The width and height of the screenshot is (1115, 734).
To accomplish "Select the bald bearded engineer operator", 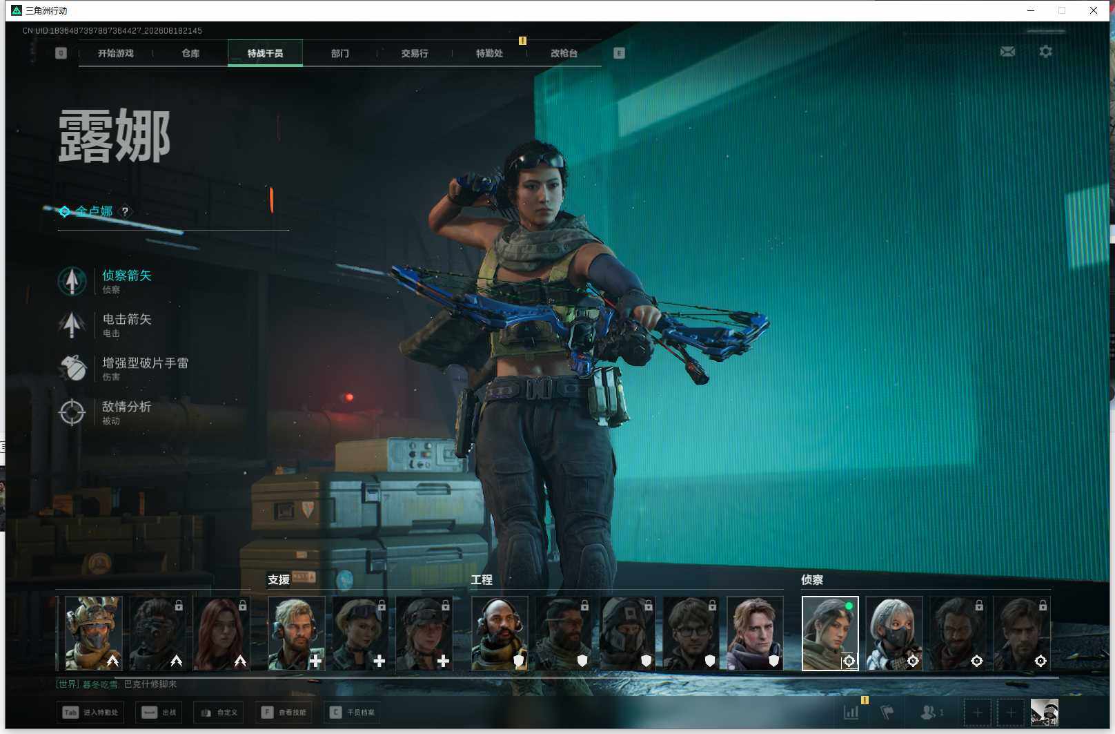I will pos(500,633).
